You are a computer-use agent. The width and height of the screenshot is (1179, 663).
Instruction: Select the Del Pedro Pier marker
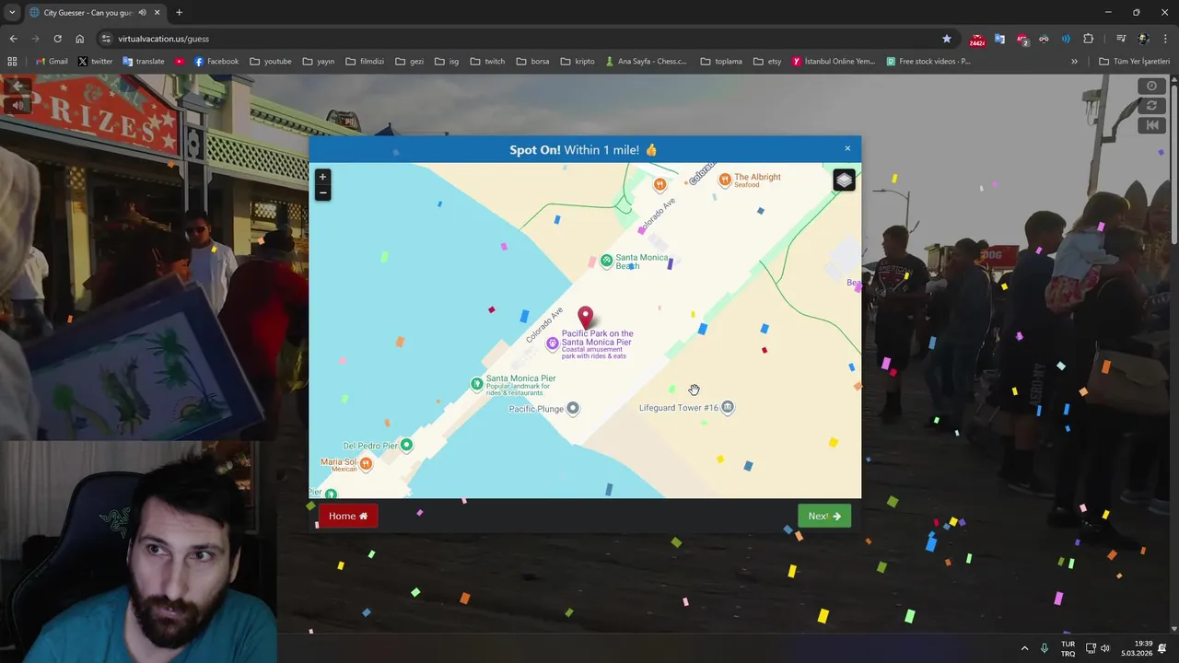point(406,445)
